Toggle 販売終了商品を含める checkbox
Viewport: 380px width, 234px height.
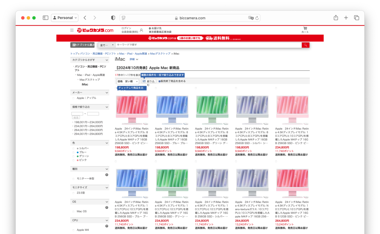pos(159,81)
